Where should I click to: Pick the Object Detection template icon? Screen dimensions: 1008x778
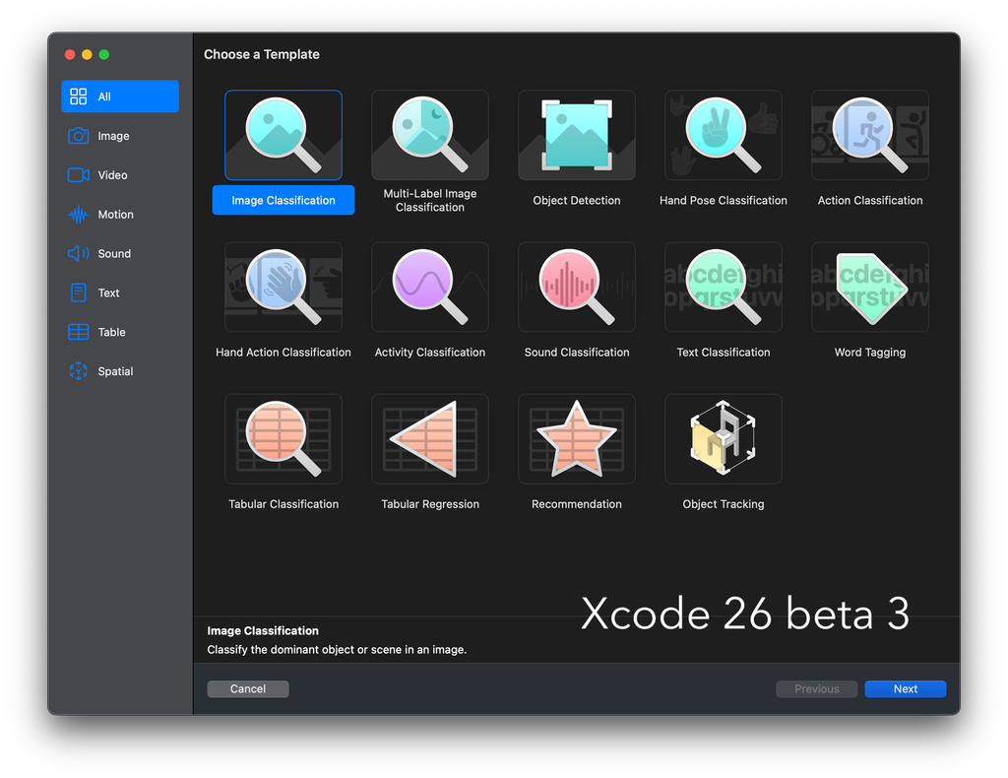[x=577, y=135]
